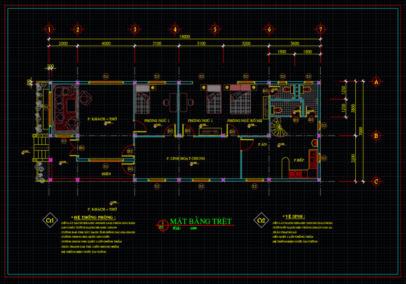Screen dimensions: 406x284
Task: Click the MẶT BẰNG TRỆT title text
Action: point(200,222)
